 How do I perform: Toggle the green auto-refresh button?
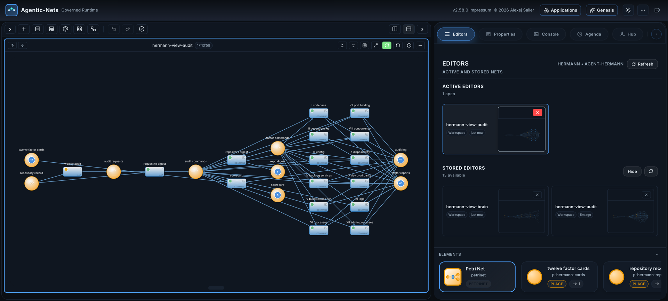click(387, 46)
